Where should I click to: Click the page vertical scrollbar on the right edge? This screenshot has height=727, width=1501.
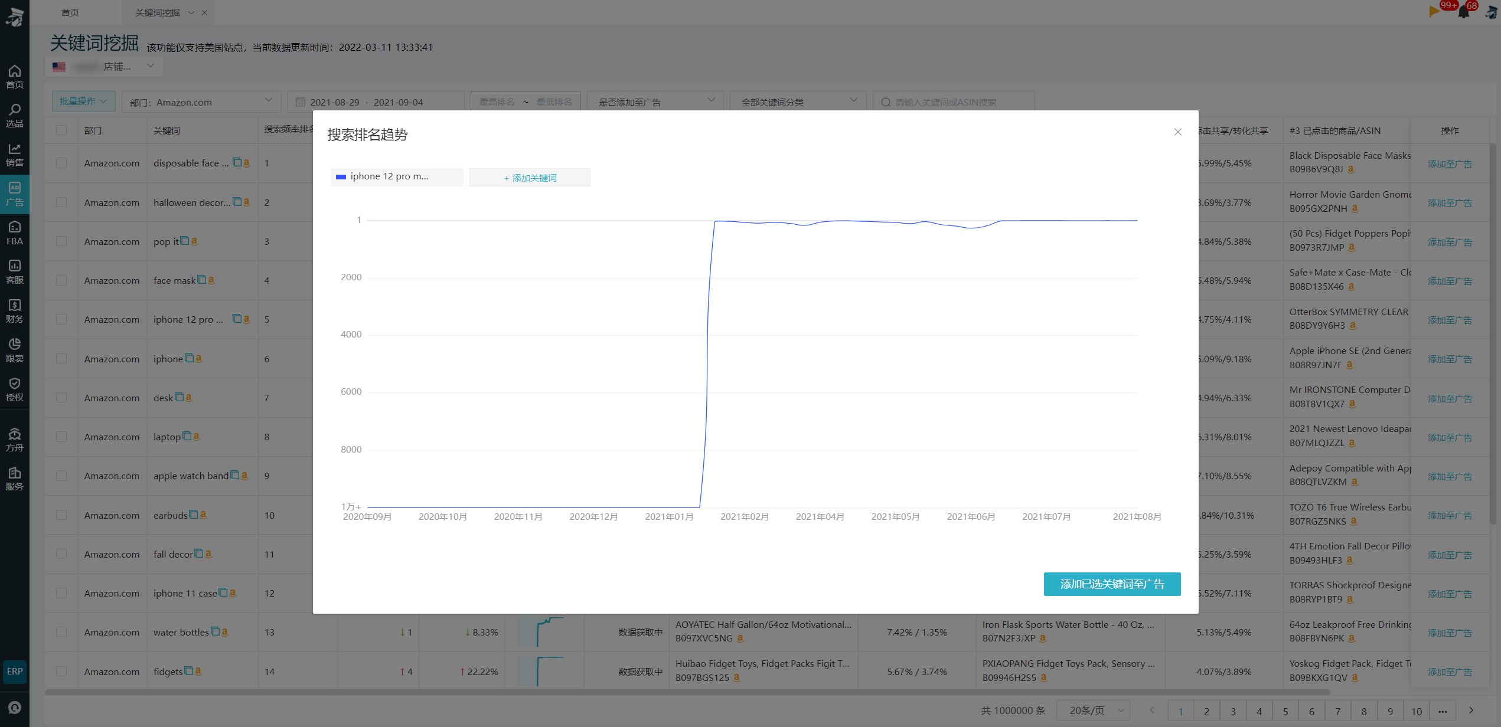click(1493, 333)
